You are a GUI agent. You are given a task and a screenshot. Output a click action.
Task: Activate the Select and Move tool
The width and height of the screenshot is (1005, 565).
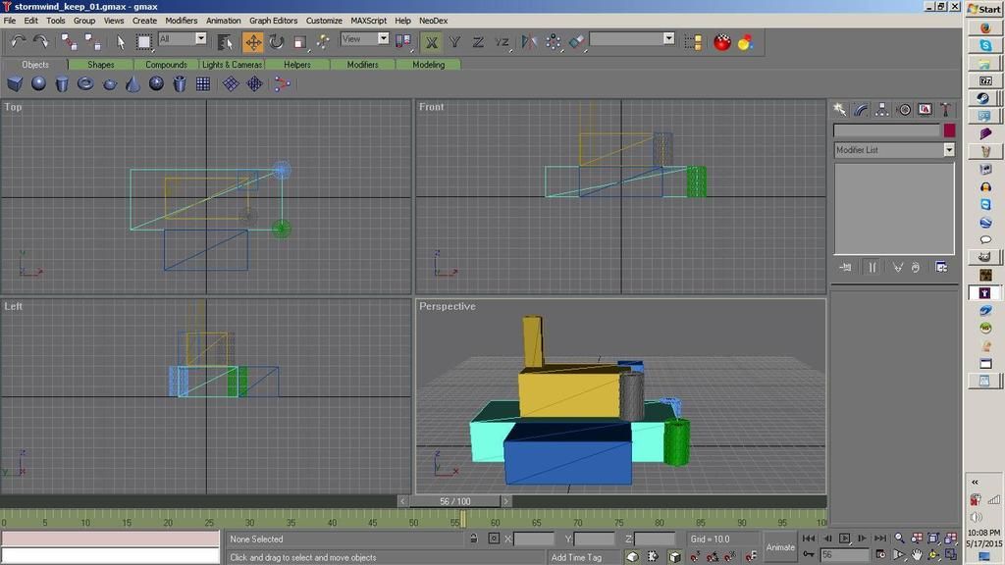253,42
